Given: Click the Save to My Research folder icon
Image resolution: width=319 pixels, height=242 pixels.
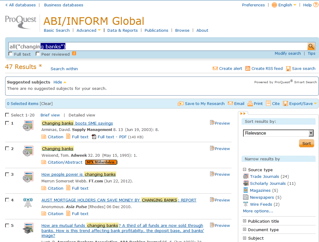Looking at the screenshot, I should point(180,103).
